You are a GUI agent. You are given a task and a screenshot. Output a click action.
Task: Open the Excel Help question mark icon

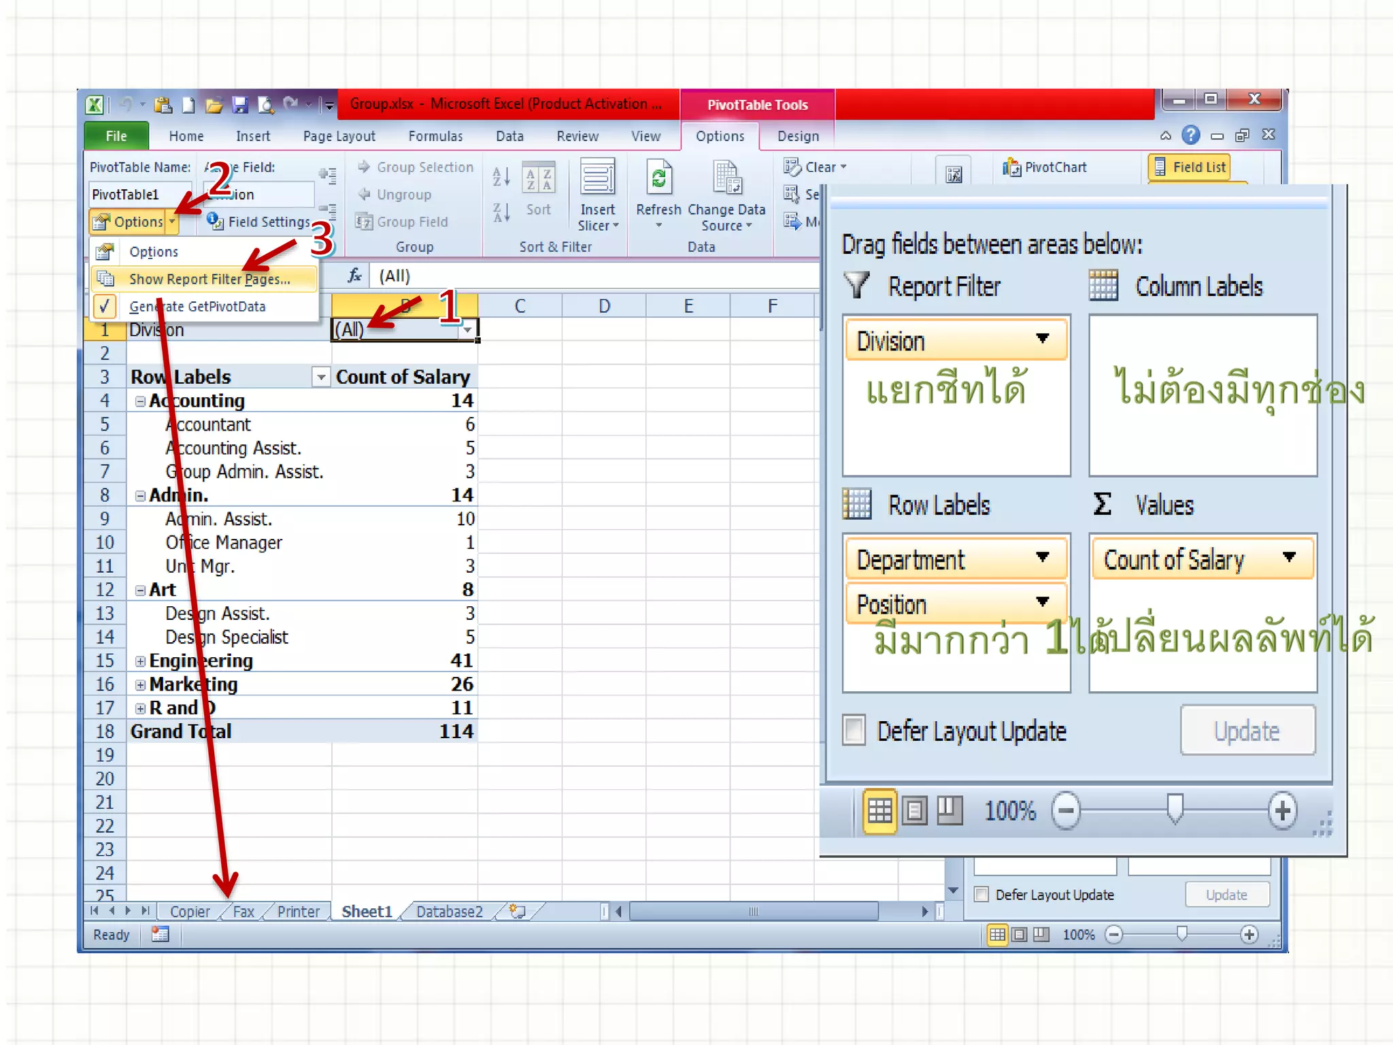1190,135
